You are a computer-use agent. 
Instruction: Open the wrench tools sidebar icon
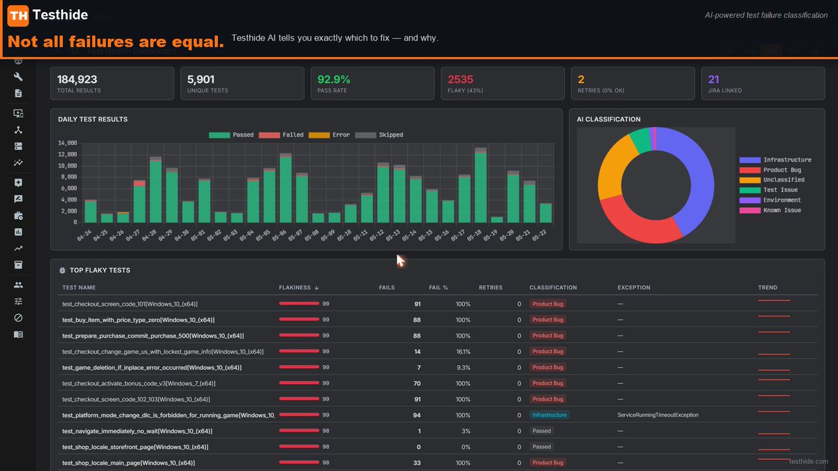pos(19,77)
